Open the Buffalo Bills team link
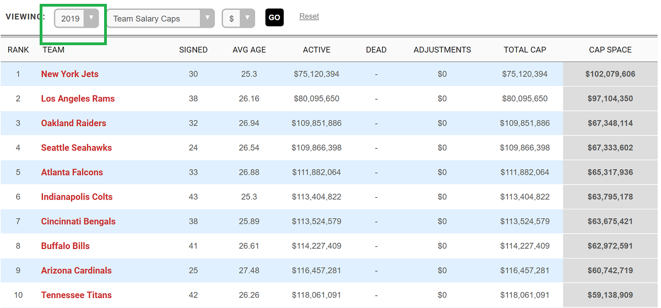Viewport: 661px width, 308px height. pyautogui.click(x=66, y=246)
